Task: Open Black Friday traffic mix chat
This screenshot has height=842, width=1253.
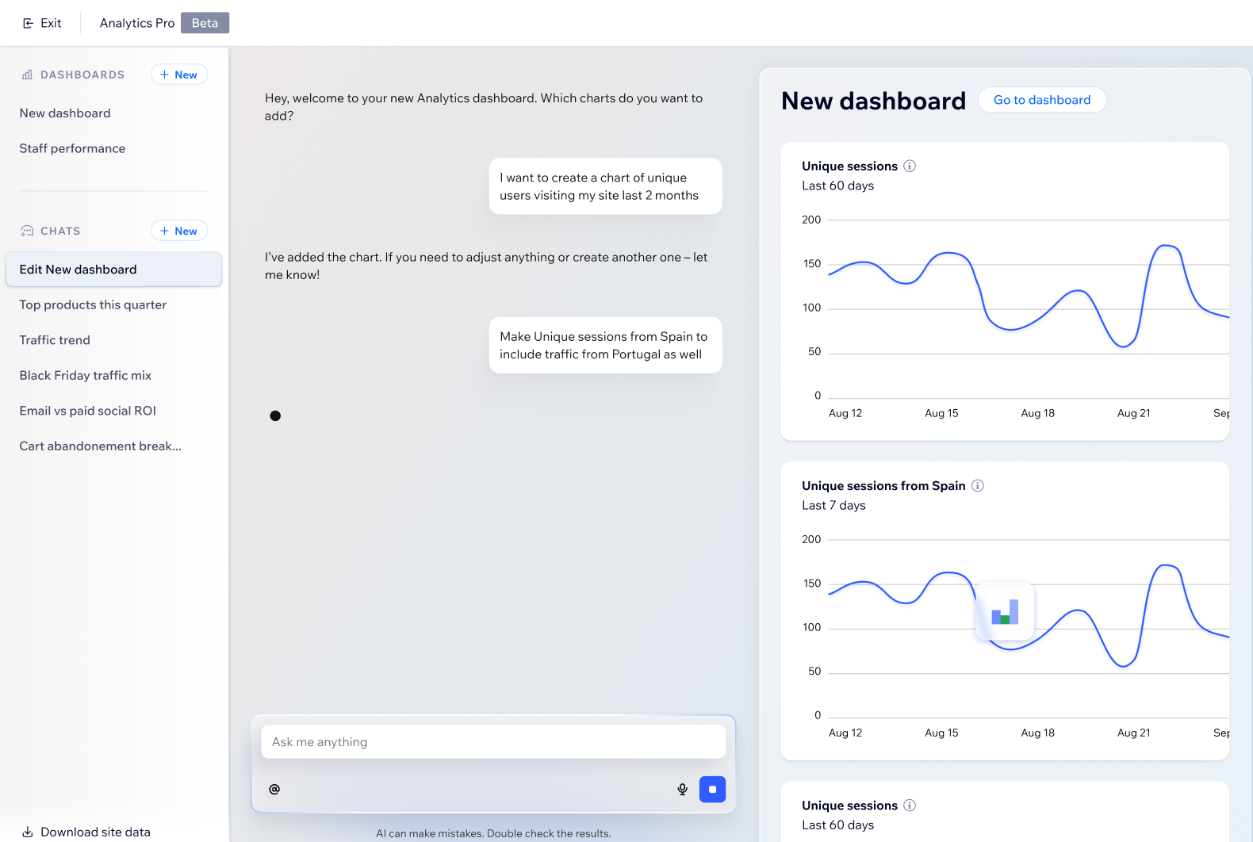Action: pos(86,375)
